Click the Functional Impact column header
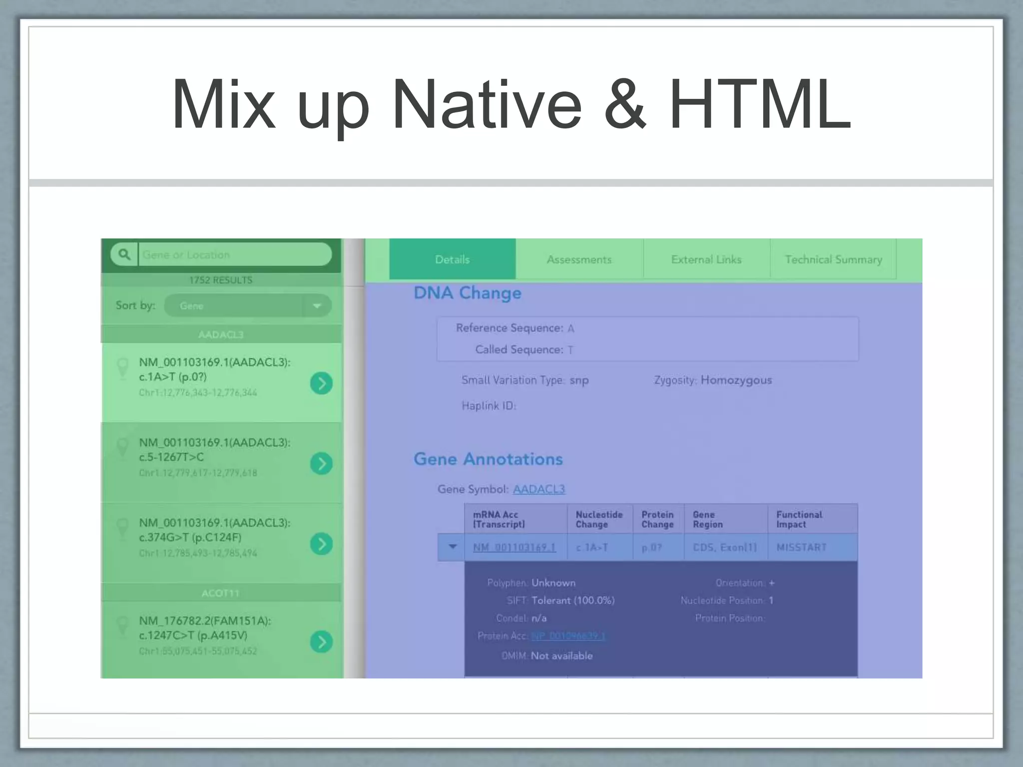The image size is (1023, 767). [x=813, y=519]
